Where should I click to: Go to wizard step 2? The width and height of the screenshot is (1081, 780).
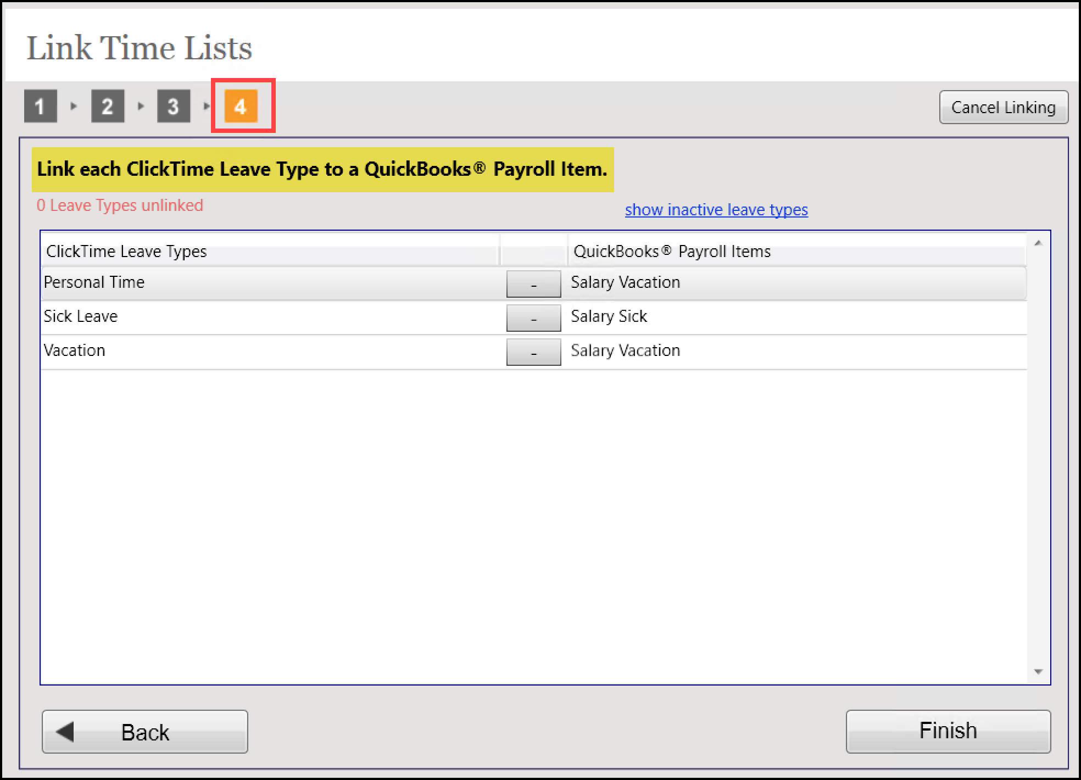[x=108, y=106]
